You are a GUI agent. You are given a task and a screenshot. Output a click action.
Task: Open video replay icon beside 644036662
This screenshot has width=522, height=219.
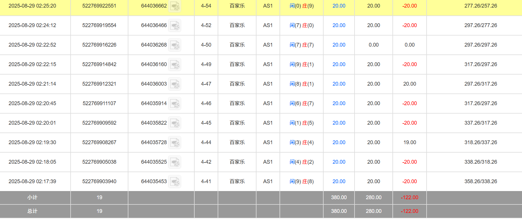(175, 6)
